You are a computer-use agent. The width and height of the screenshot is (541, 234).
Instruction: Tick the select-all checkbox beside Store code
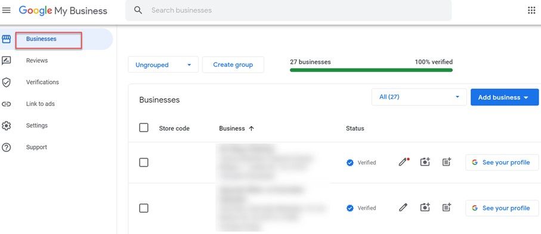click(144, 128)
